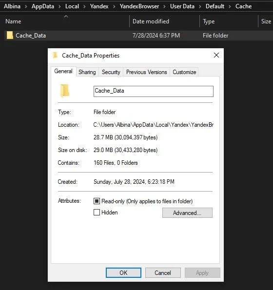Confirm with the OK button
This screenshot has width=273, height=290.
click(123, 272)
